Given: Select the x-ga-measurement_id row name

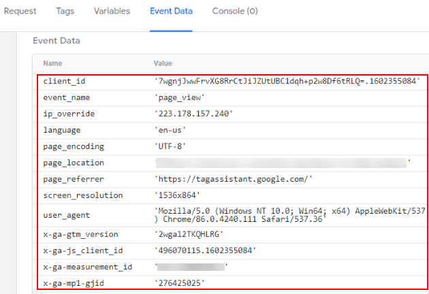Looking at the screenshot, I should tap(88, 267).
